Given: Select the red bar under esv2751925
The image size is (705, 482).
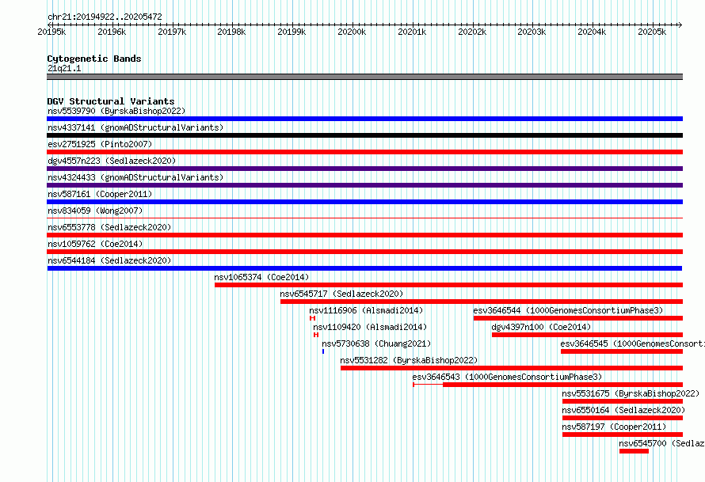Looking at the screenshot, I should click(x=364, y=152).
